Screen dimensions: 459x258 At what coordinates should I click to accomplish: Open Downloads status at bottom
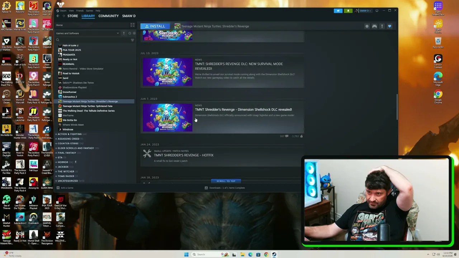coord(225,188)
